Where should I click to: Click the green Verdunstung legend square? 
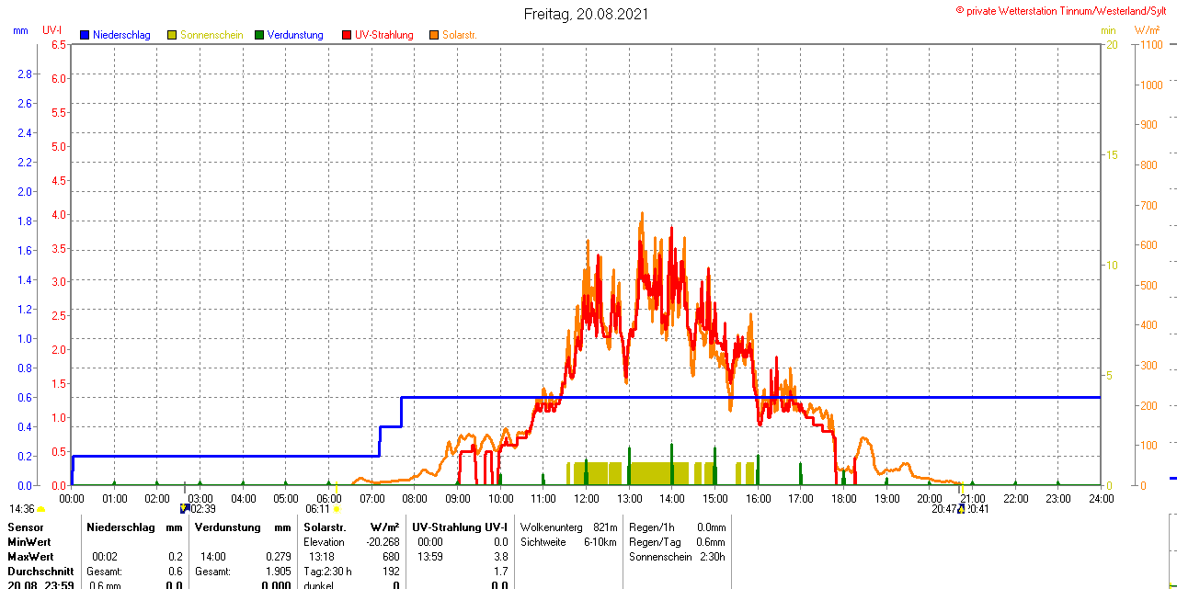(x=259, y=35)
